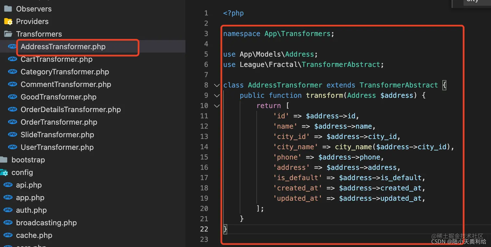Screen dimensions: 491x247
Task: Click the Providers folder icon
Action: point(8,21)
